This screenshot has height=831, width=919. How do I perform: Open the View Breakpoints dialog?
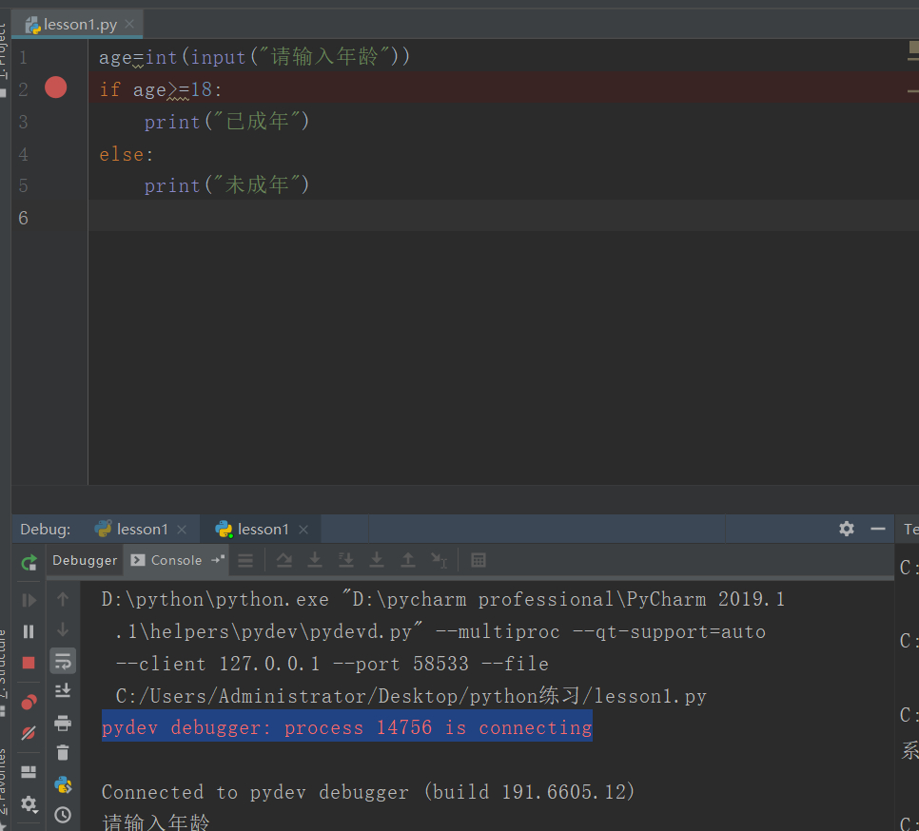point(29,702)
